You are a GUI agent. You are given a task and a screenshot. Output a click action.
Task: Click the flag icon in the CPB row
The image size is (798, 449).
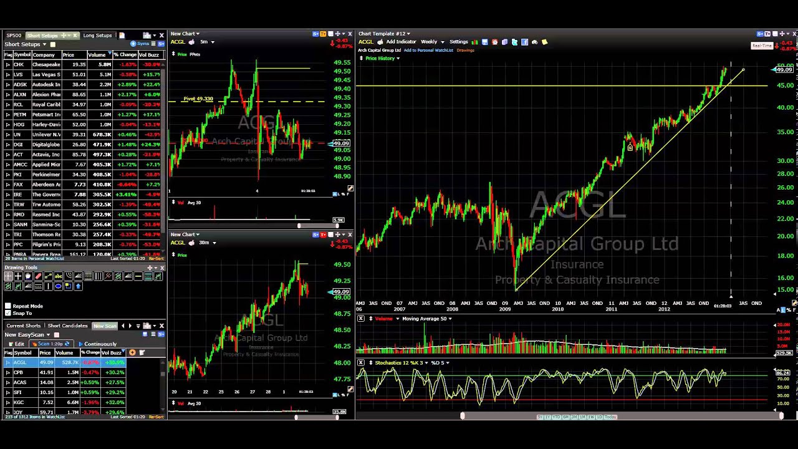[7, 372]
